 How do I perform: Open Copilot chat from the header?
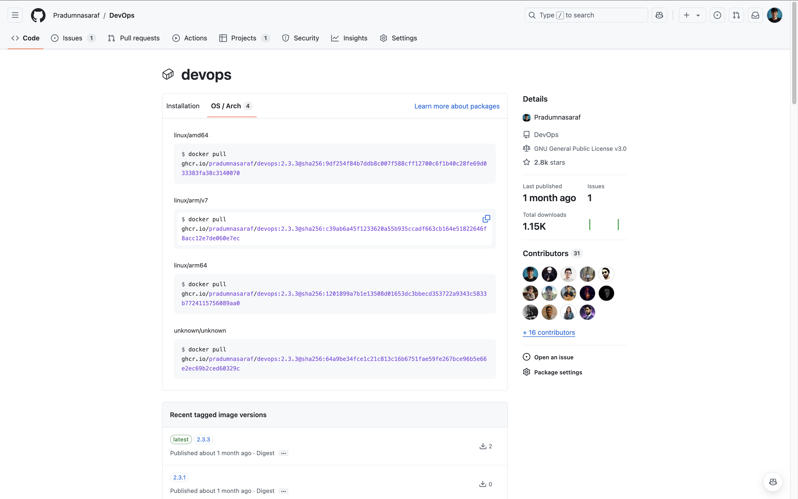click(659, 15)
